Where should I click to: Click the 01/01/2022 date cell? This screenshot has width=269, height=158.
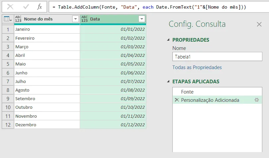click(x=113, y=29)
